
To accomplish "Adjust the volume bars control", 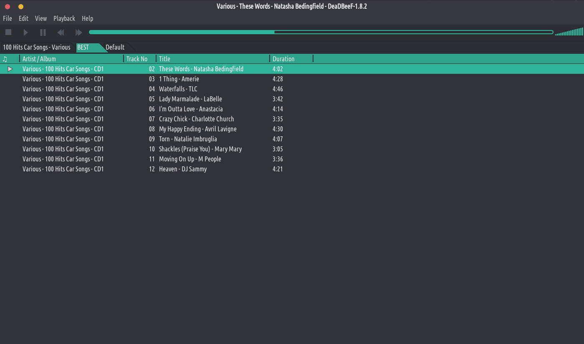I will pyautogui.click(x=569, y=33).
